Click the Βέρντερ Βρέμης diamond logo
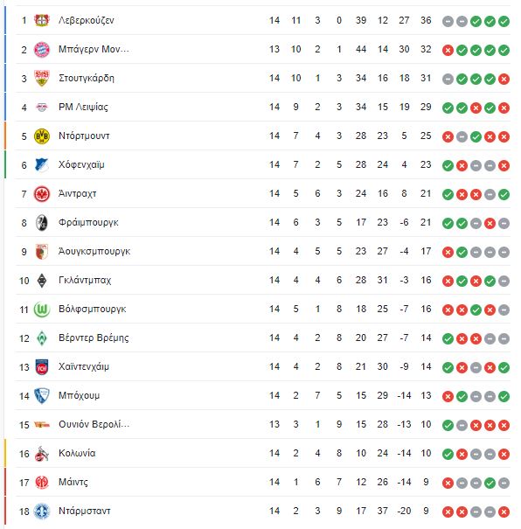This screenshot has width=521, height=529. coord(42,338)
